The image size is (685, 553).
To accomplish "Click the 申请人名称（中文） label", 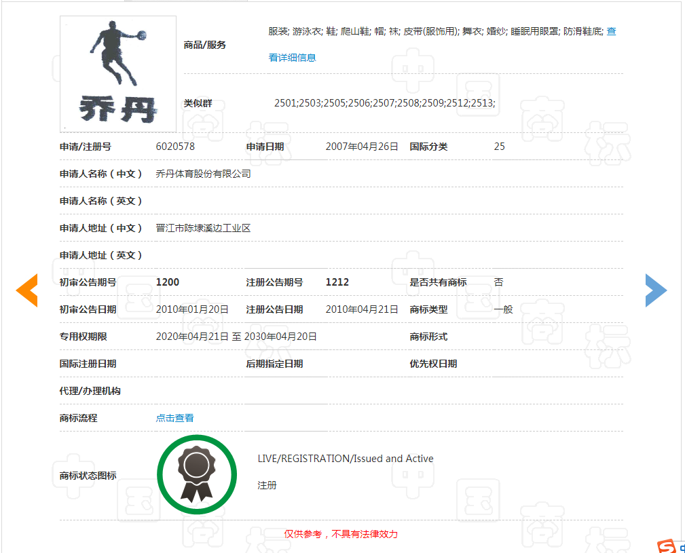I will tap(101, 174).
